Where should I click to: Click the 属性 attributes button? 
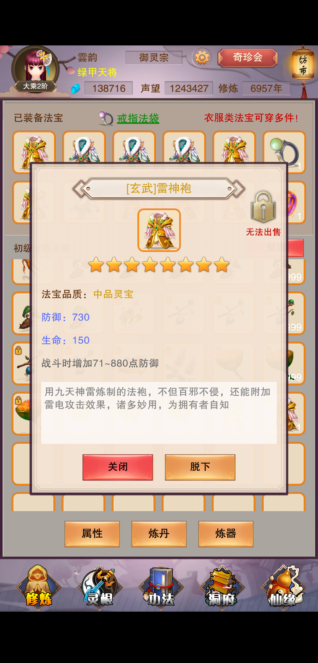92,534
